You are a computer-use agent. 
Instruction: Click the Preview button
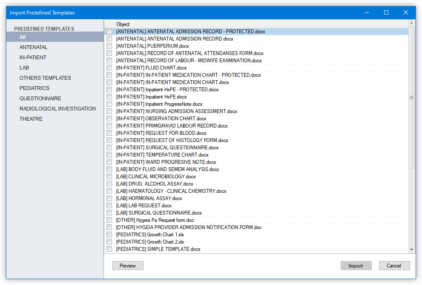(x=127, y=265)
